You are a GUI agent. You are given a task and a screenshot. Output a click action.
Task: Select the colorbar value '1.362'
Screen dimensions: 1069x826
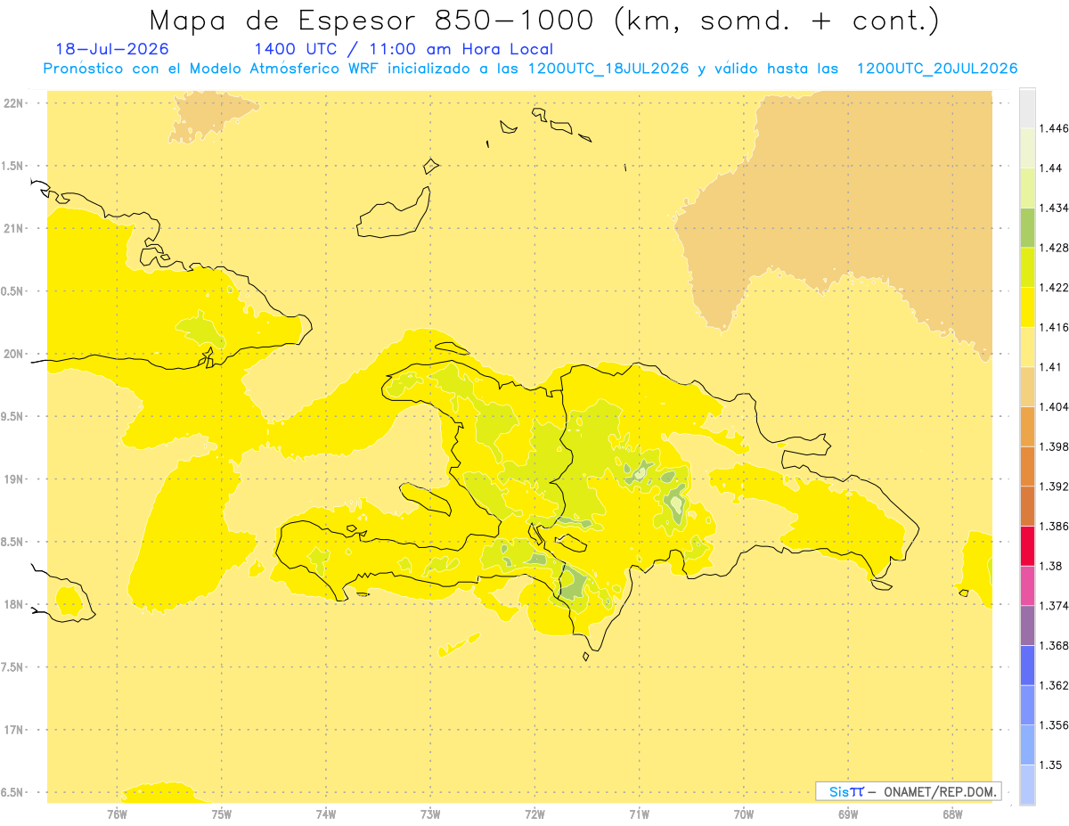[1055, 685]
